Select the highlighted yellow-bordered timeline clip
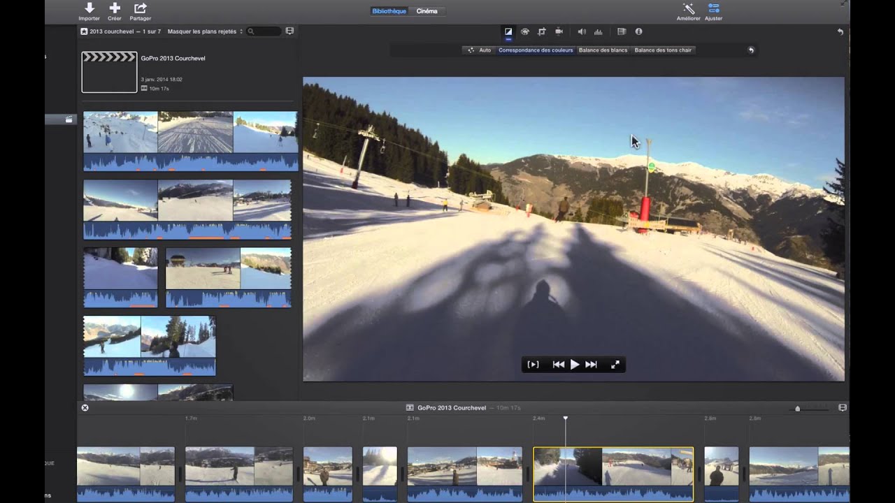The width and height of the screenshot is (895, 503). [x=613, y=474]
